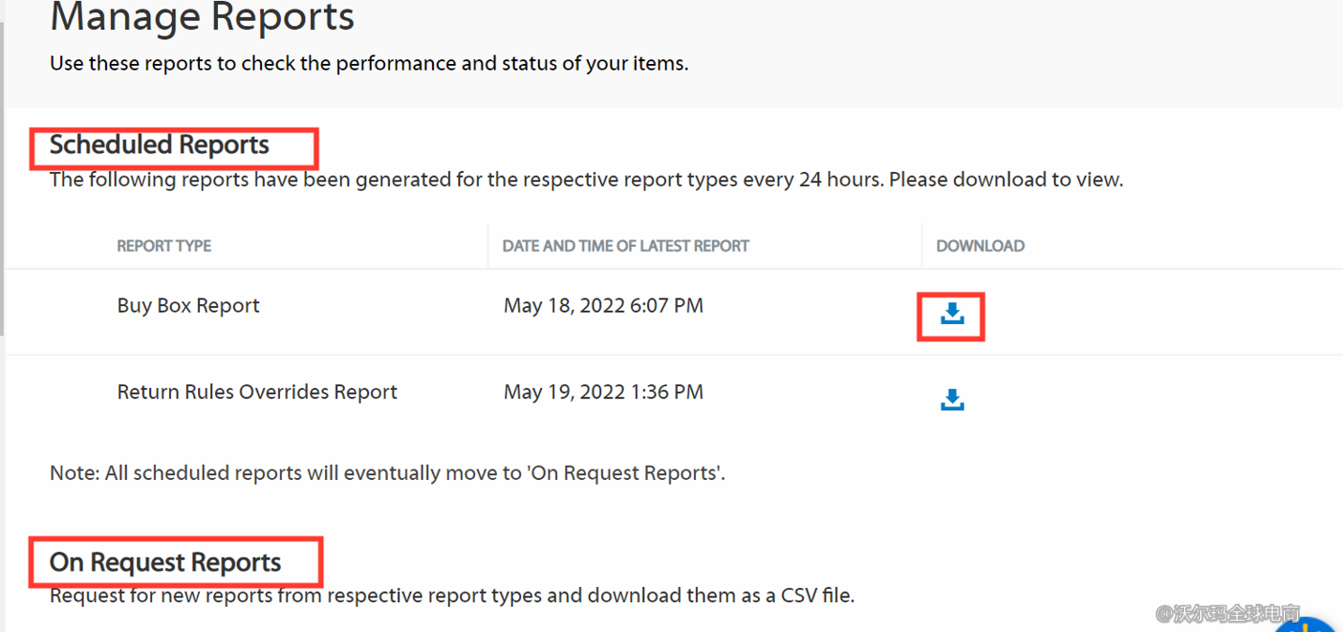Image resolution: width=1343 pixels, height=632 pixels.
Task: Sort by REPORT TYPE column header
Action: 163,245
